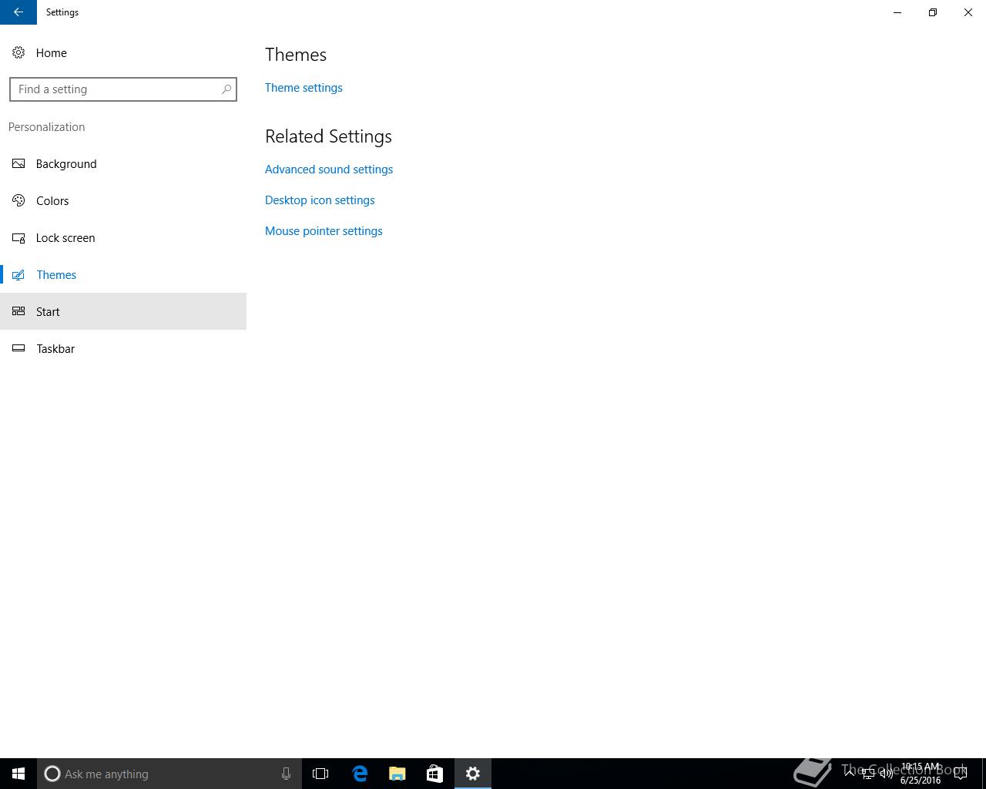Open the Action Center notifications icon
This screenshot has height=789, width=986.
(x=961, y=774)
